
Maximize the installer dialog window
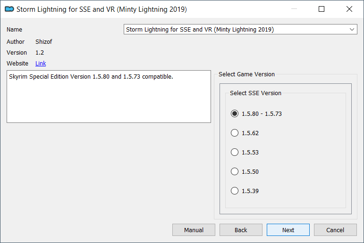[x=322, y=9]
